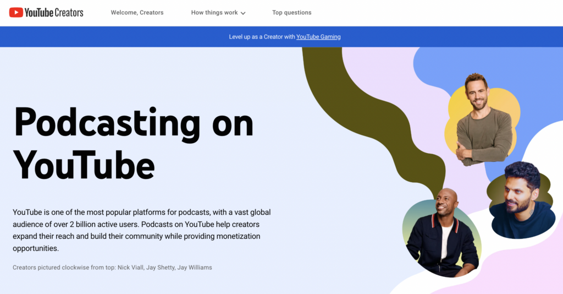This screenshot has width=563, height=294.
Task: Open the Welcome, Creators nav item
Action: [x=137, y=13]
